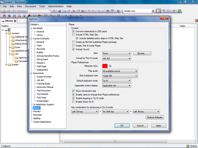Toggle Enable skipping in Try It! mode
This screenshot has width=198, height=148.
coord(73,98)
